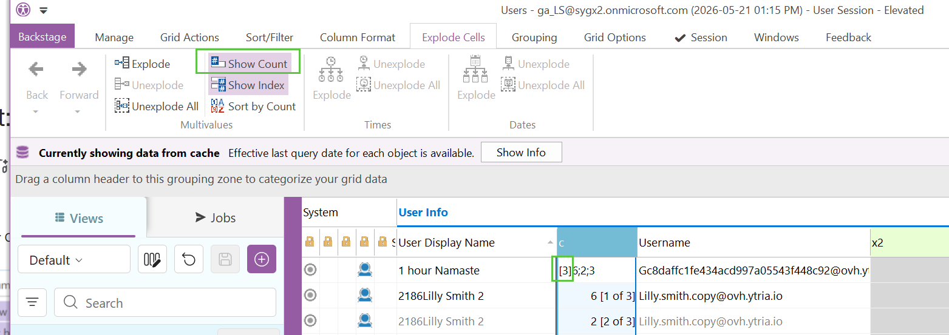The width and height of the screenshot is (949, 335).
Task: Click Sort by Count
Action: pos(253,106)
